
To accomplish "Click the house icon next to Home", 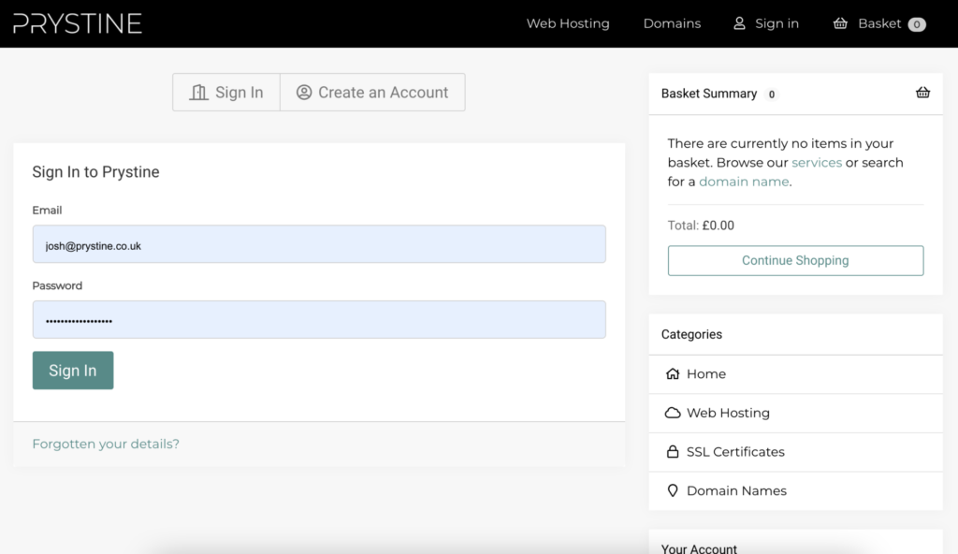I will click(x=672, y=373).
